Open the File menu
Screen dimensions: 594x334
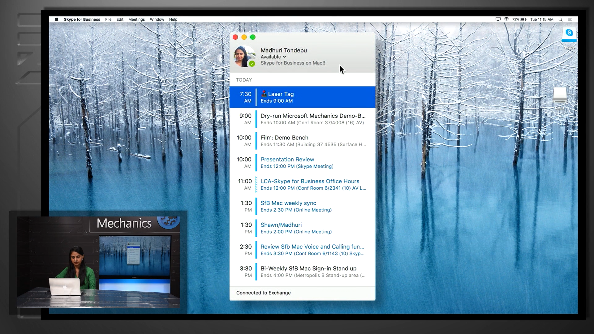tap(108, 19)
